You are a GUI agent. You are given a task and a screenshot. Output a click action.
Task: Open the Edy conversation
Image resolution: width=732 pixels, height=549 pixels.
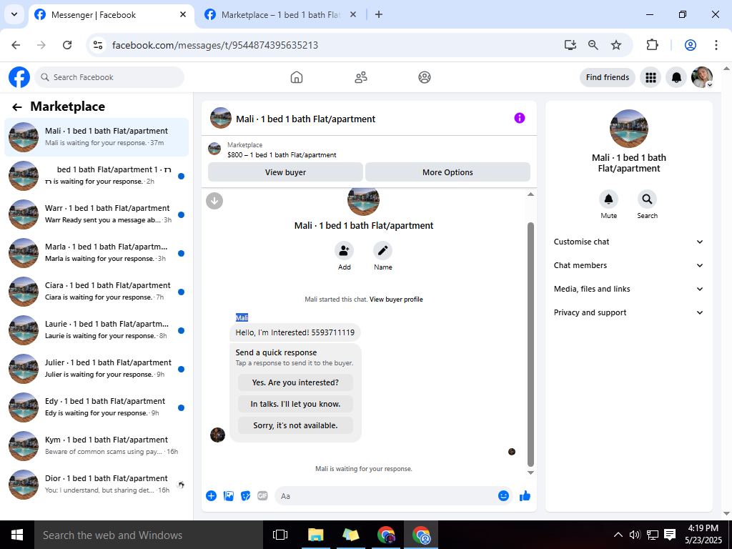(x=97, y=407)
